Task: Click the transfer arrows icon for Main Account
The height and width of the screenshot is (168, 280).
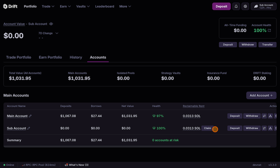Action: tap(264, 116)
